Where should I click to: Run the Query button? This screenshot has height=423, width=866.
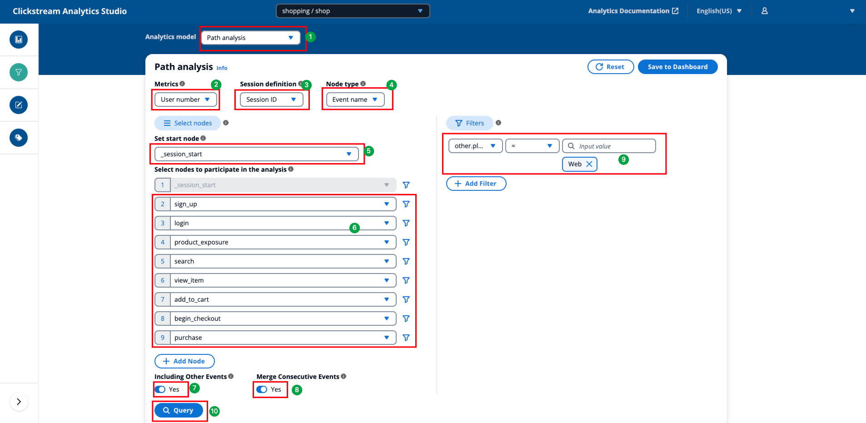(179, 410)
